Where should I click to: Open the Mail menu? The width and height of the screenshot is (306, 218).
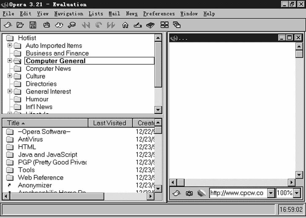(x=114, y=14)
